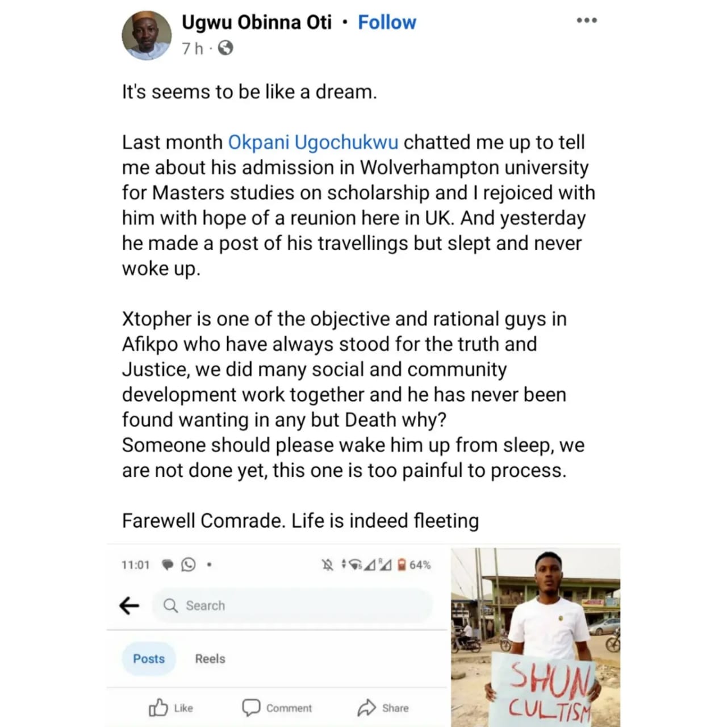This screenshot has height=727, width=727.
Task: Tap the chat message notification icon
Action: point(168,565)
